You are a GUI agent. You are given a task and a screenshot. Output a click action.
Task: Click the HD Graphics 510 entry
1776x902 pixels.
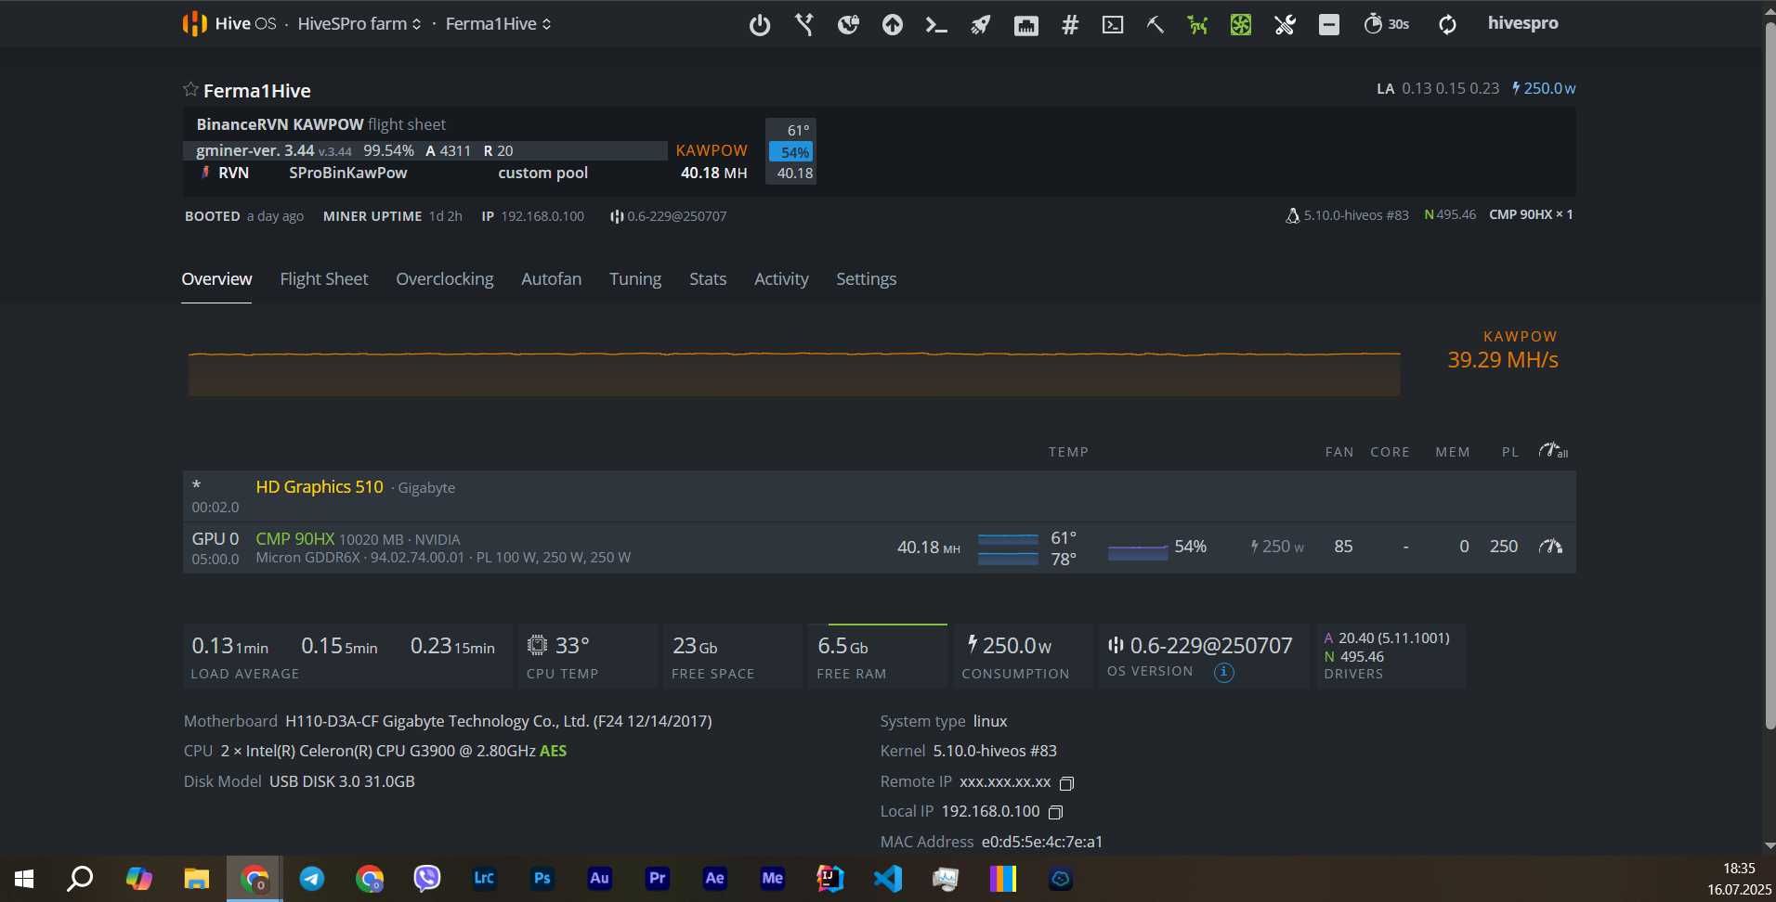[320, 486]
